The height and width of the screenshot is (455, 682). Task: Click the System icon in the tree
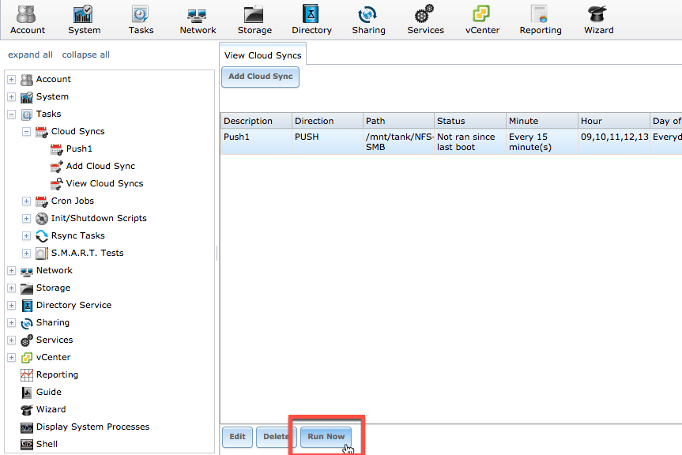point(27,97)
